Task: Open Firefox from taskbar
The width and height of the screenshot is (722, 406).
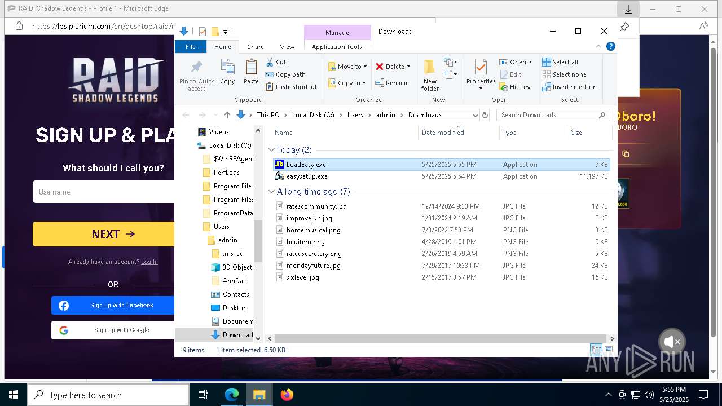Action: point(287,395)
